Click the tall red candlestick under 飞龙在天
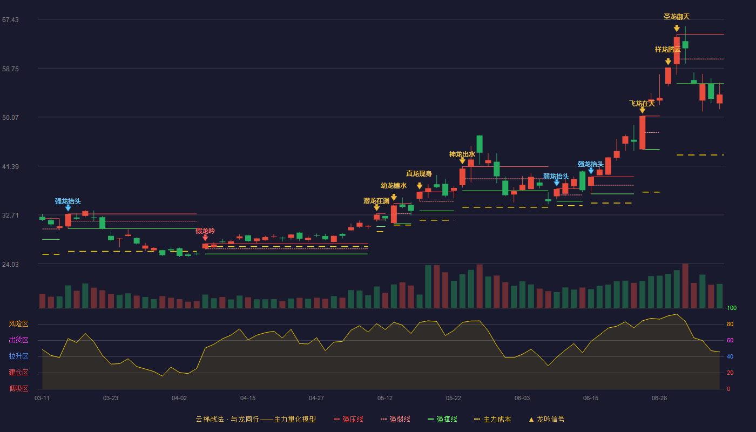 [x=642, y=133]
